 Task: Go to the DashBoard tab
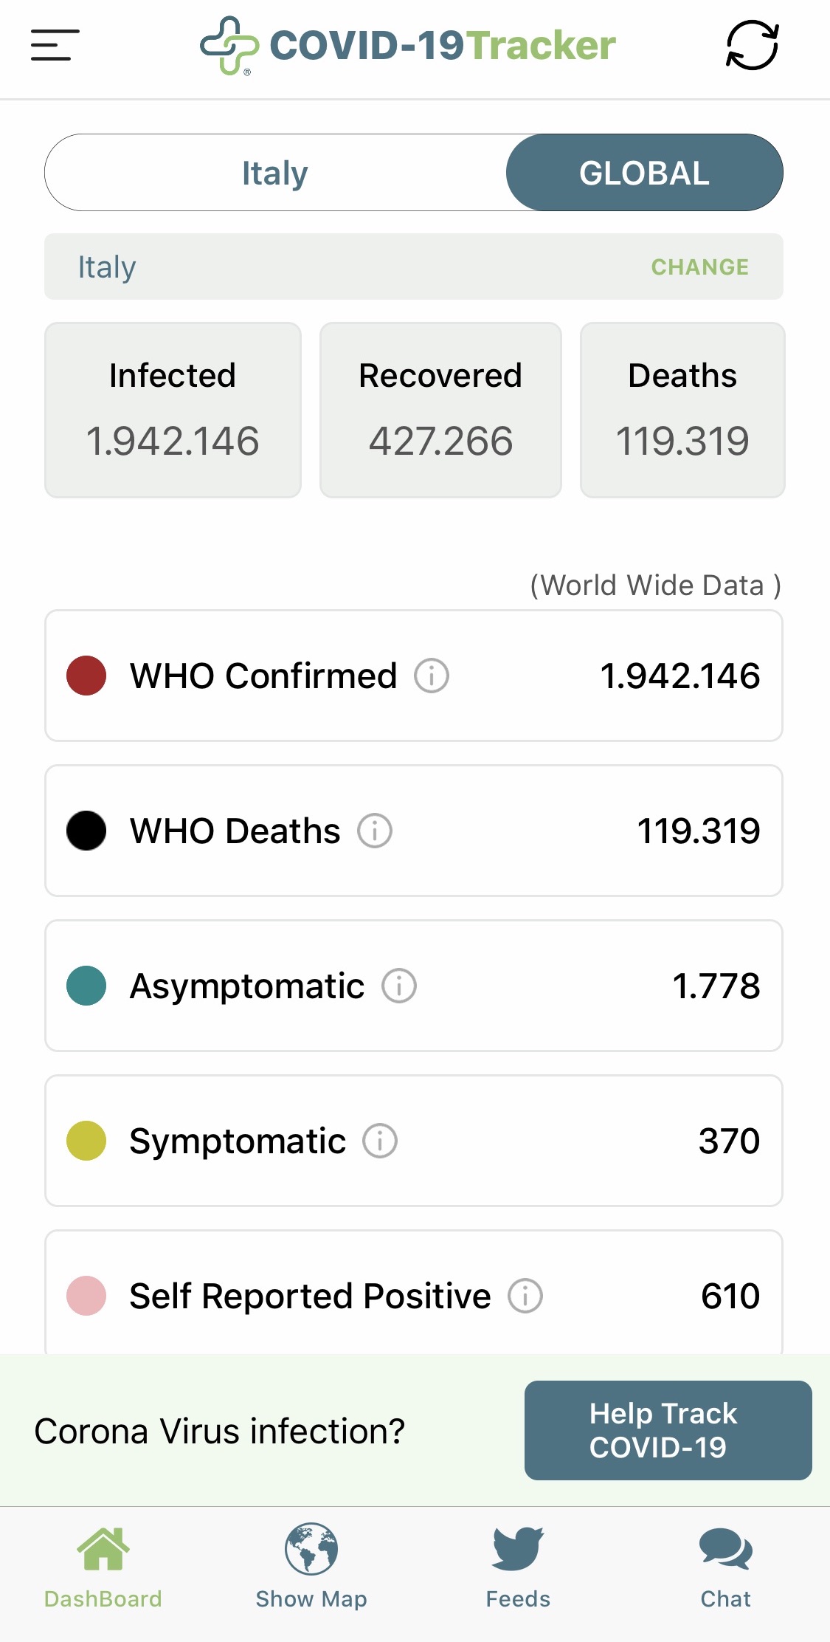[x=103, y=1565]
